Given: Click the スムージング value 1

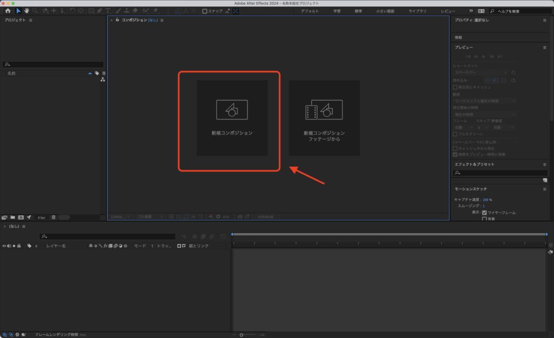Looking at the screenshot, I should (x=483, y=206).
